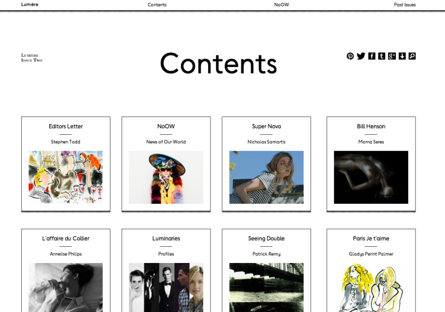Click the Luminaries profiles thumbnail
The width and height of the screenshot is (445, 312).
(x=166, y=287)
